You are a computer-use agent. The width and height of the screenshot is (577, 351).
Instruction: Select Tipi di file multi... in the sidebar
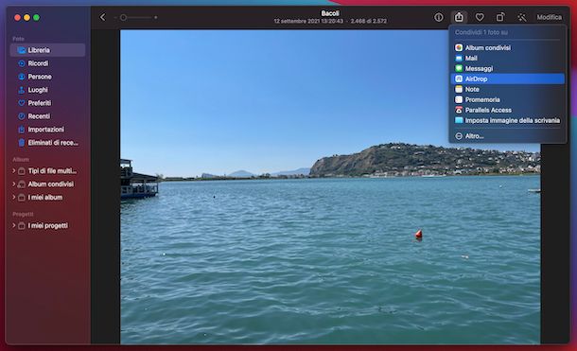pyautogui.click(x=47, y=170)
